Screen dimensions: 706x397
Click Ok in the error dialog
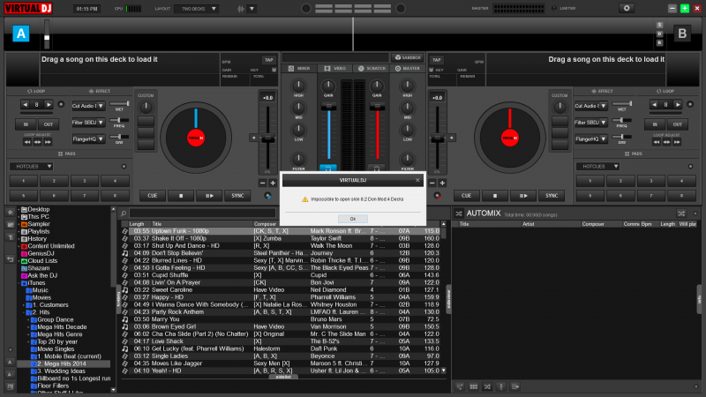(x=352, y=219)
